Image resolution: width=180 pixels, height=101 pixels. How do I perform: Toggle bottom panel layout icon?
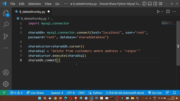pos(150,4)
